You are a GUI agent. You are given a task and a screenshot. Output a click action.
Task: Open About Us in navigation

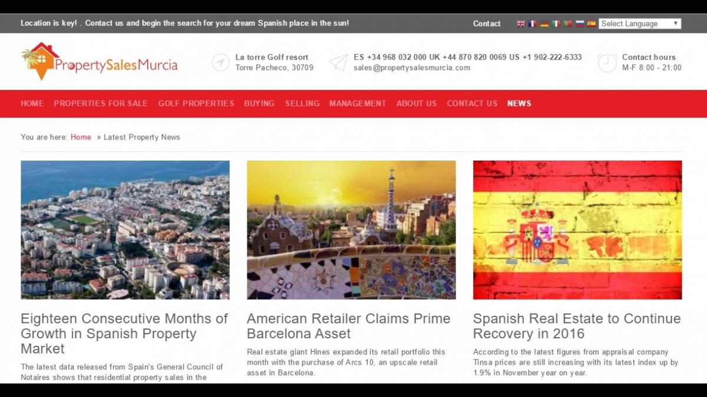click(417, 103)
